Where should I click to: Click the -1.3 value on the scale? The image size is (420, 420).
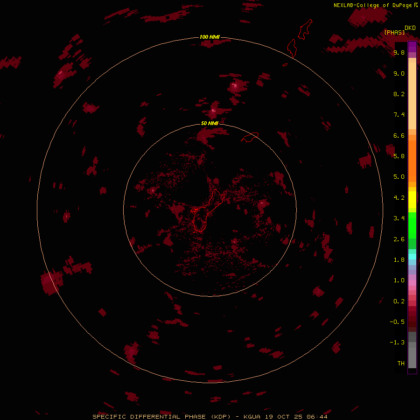(397, 343)
